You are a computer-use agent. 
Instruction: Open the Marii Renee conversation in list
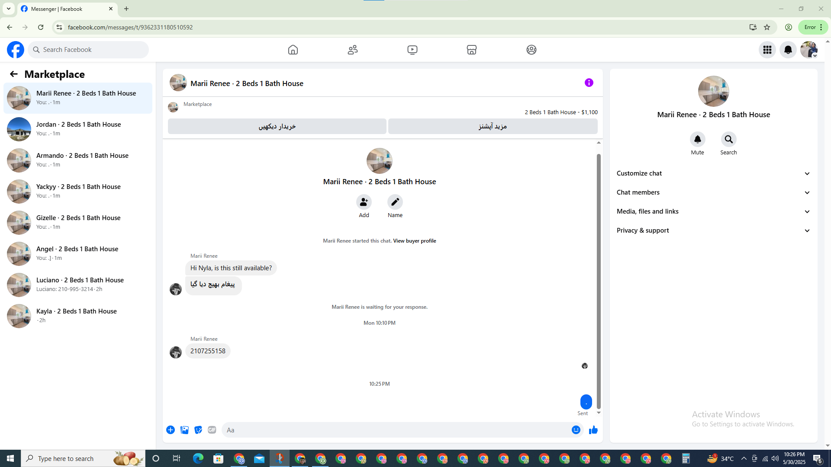coord(78,98)
